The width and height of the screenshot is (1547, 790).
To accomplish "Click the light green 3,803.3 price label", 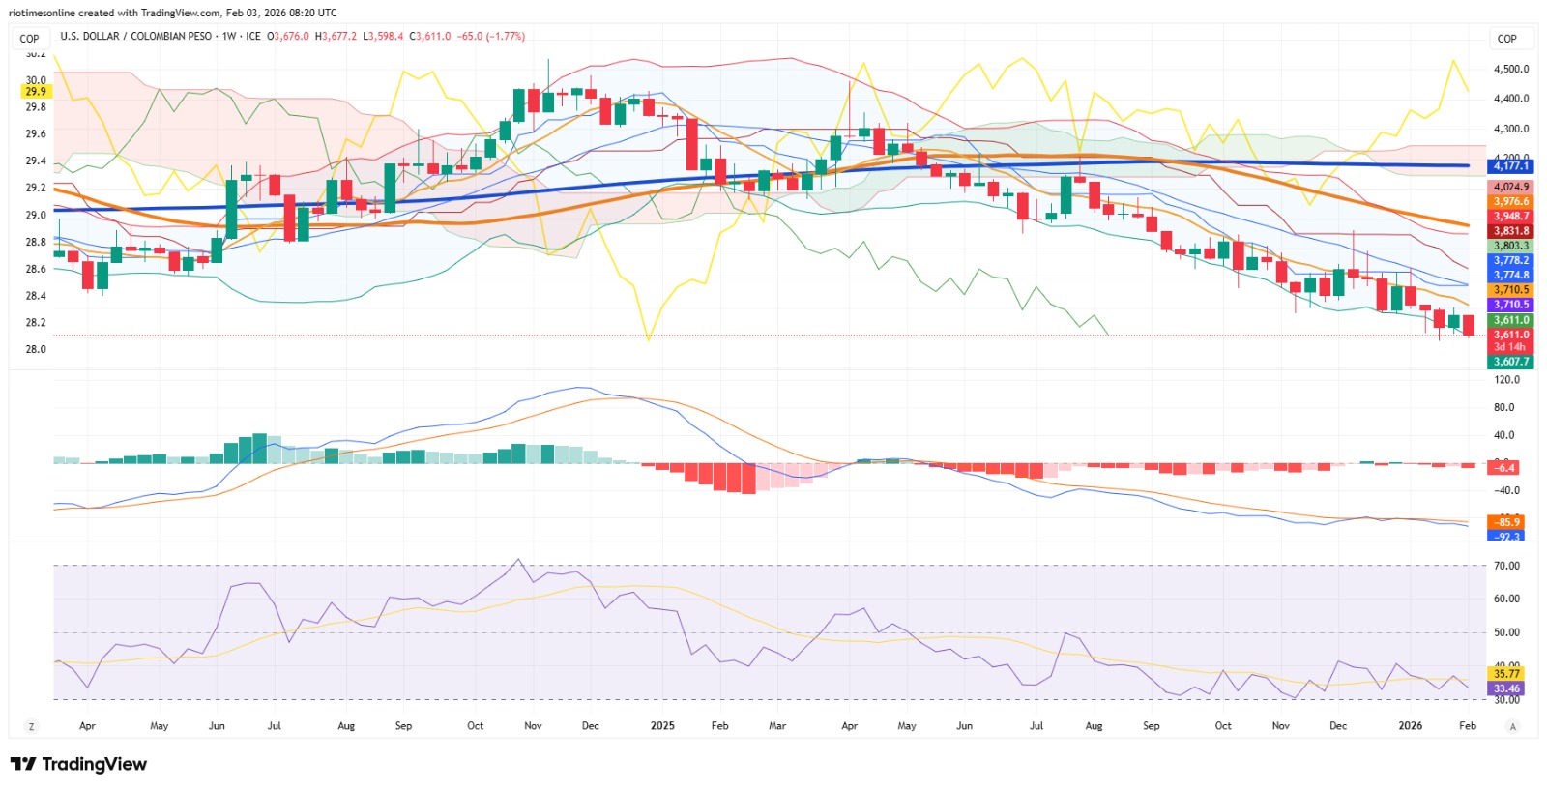I will click(x=1511, y=246).
